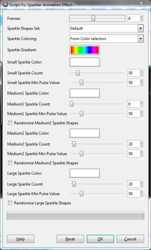Viewport: 151px width, 250px height.
Task: Increase Frames value with up arrow
Action: click(142, 17)
